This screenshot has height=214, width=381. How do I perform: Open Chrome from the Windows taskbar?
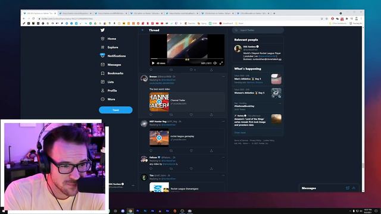[x=130, y=211]
